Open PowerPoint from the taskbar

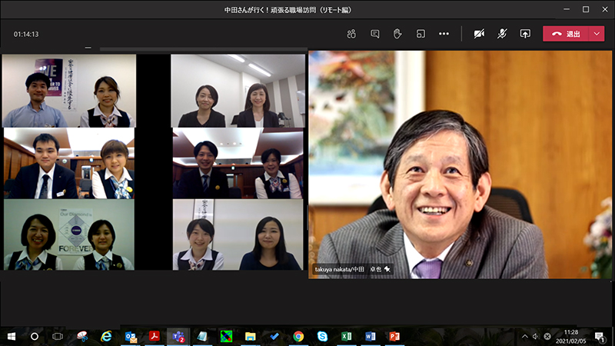[394, 336]
